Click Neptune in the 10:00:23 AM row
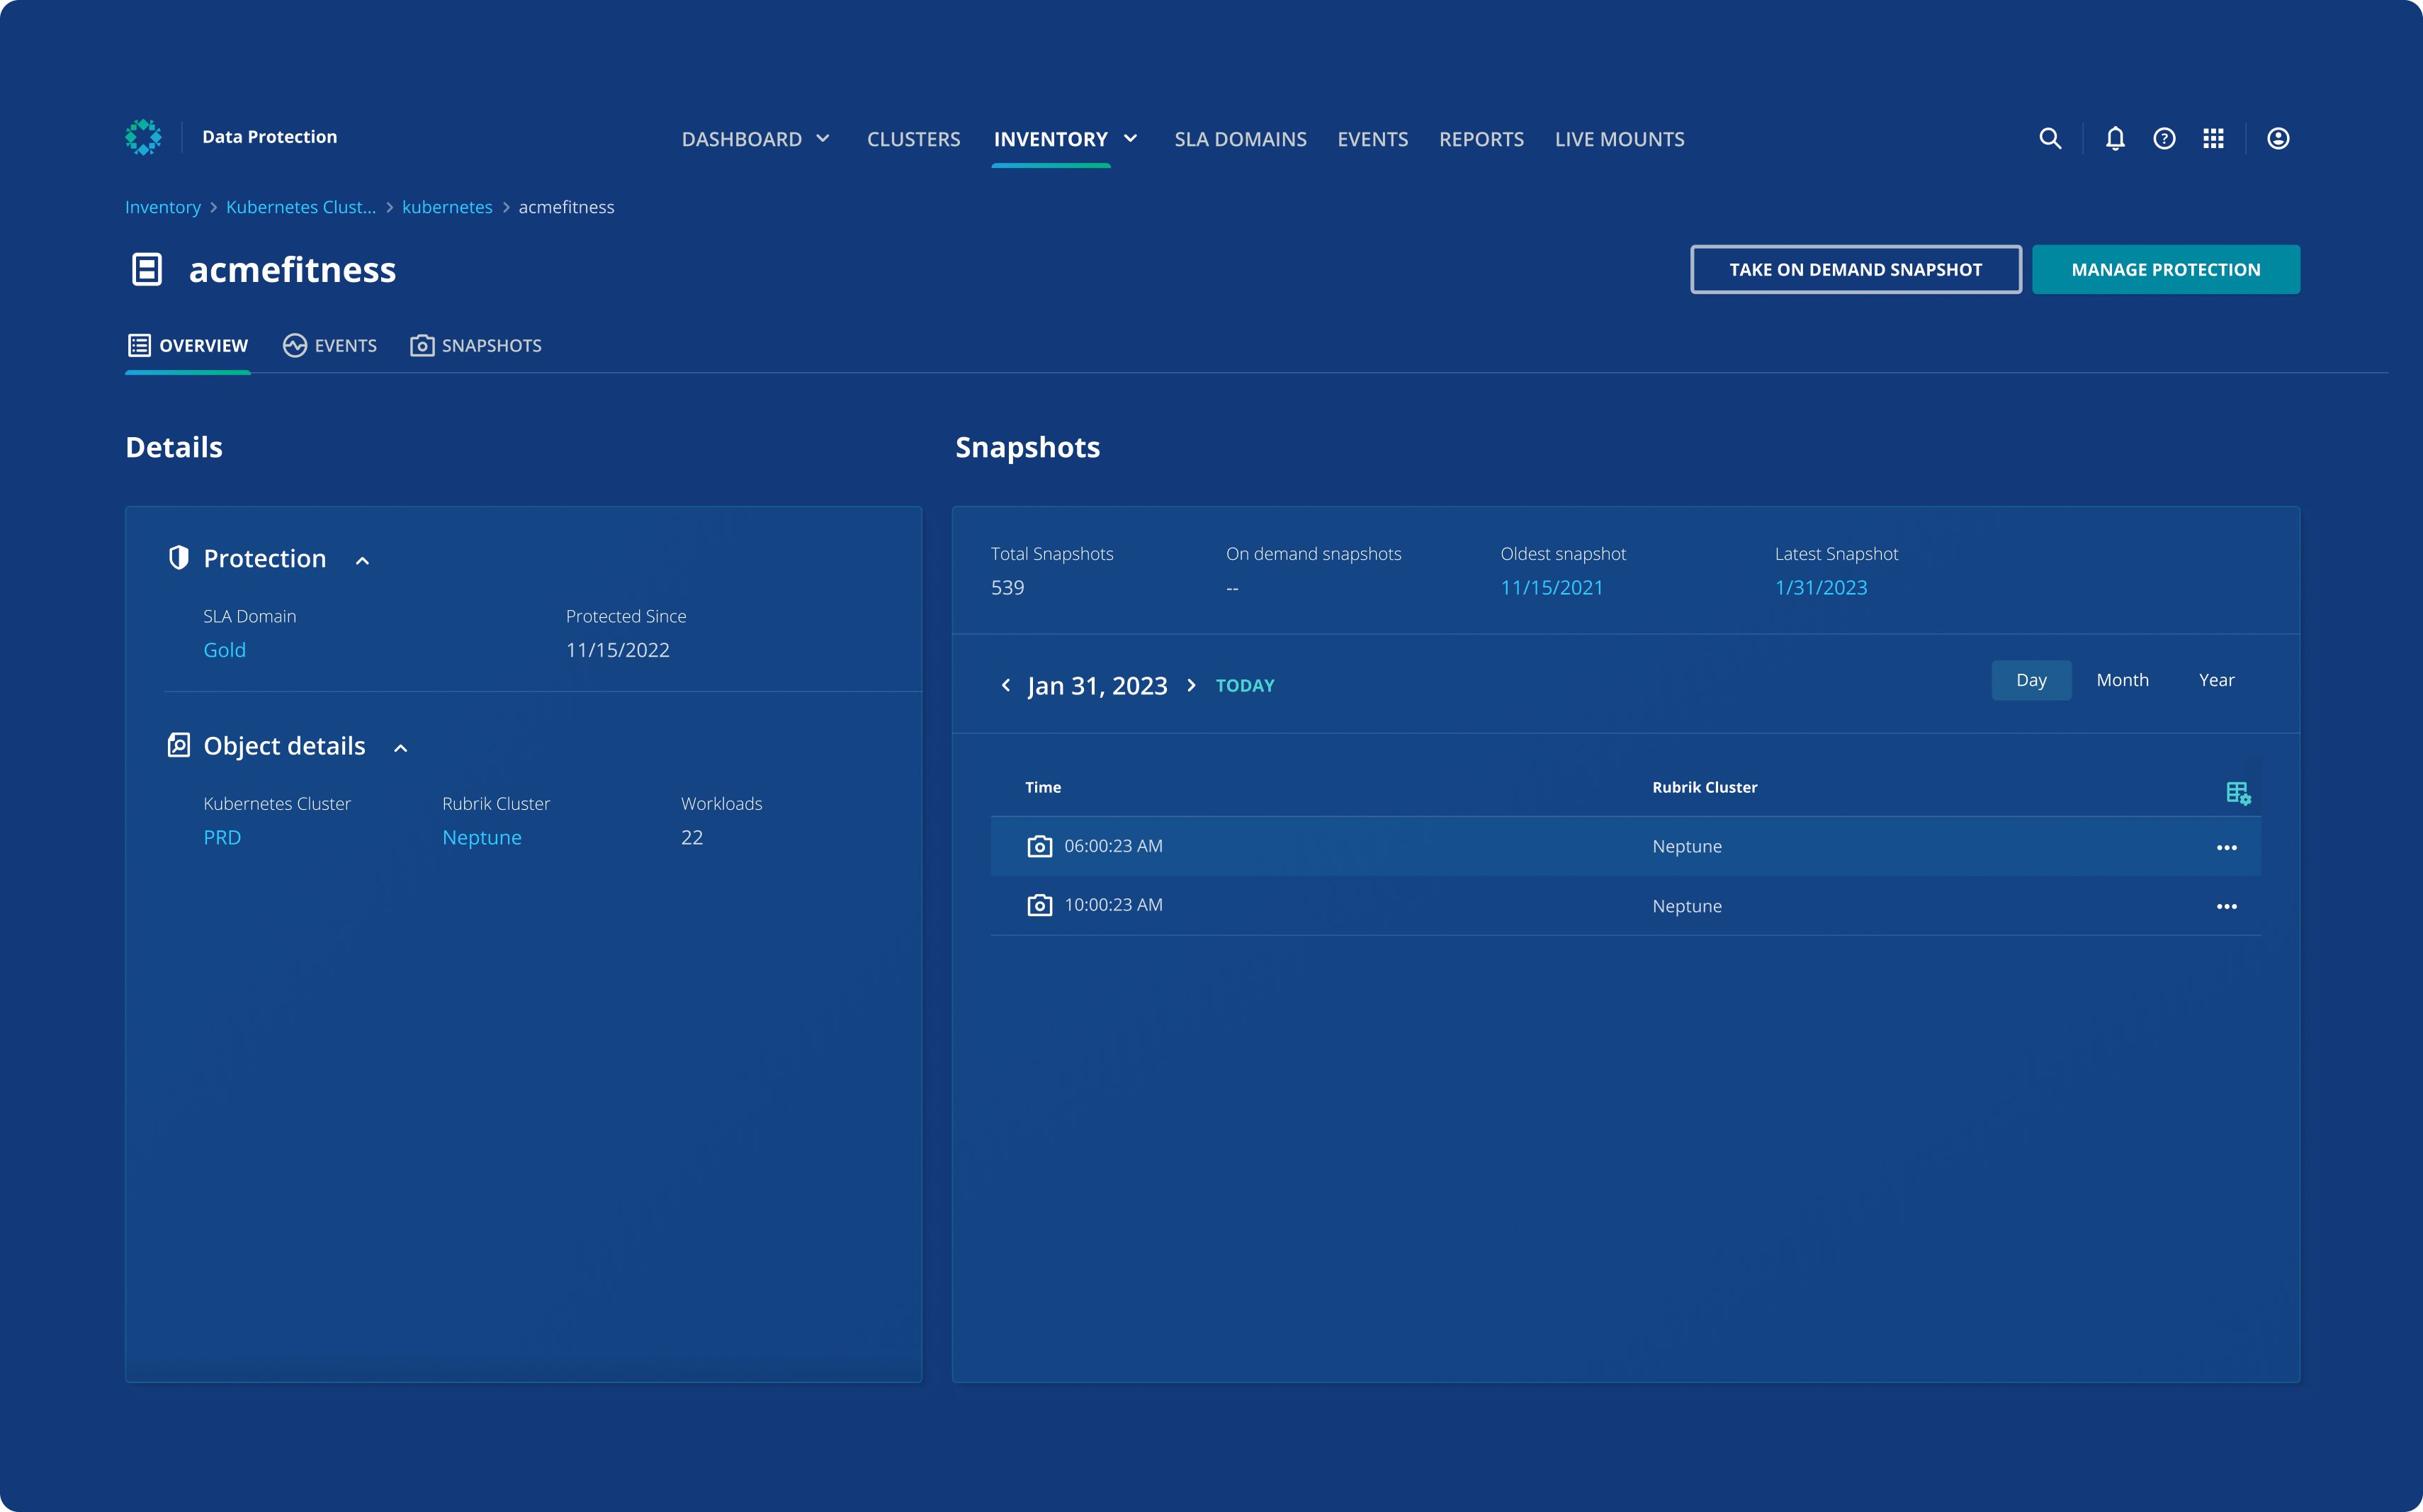2423x1512 pixels. point(1687,906)
